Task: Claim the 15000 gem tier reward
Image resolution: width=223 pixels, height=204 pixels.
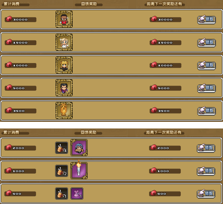Action: tap(207, 42)
